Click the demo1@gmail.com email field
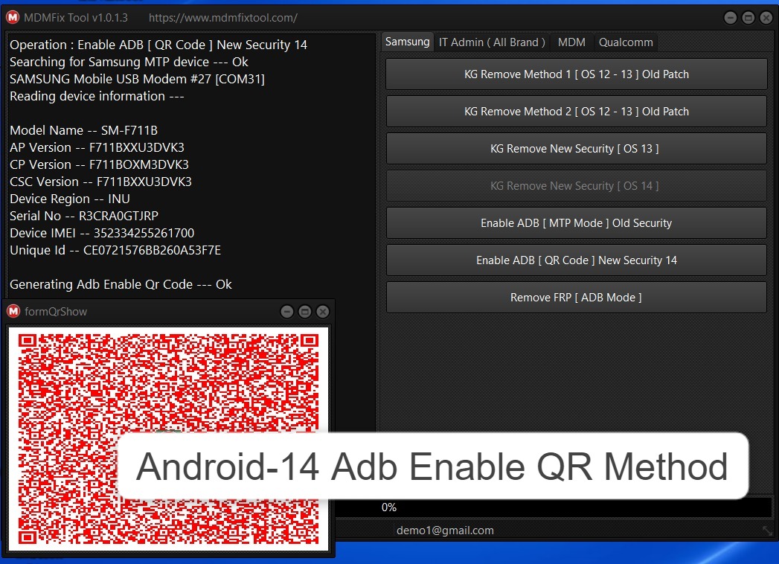 (x=444, y=530)
